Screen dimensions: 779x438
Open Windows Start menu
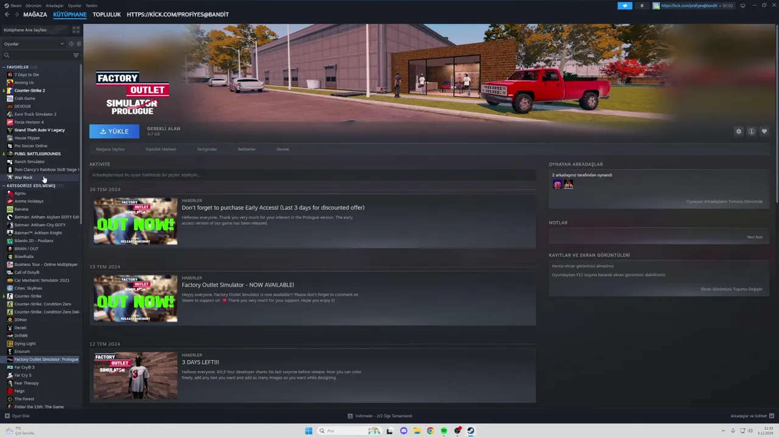click(x=309, y=431)
